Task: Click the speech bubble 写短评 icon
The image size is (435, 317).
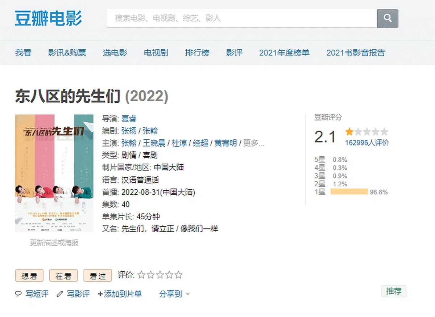Action: (18, 294)
